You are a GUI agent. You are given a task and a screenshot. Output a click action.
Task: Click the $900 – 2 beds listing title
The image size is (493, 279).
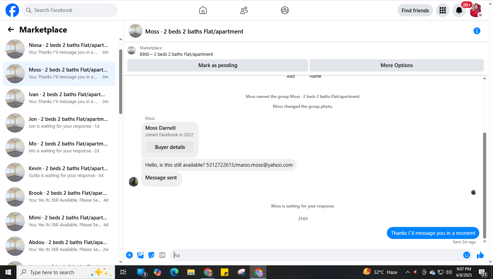tap(176, 54)
